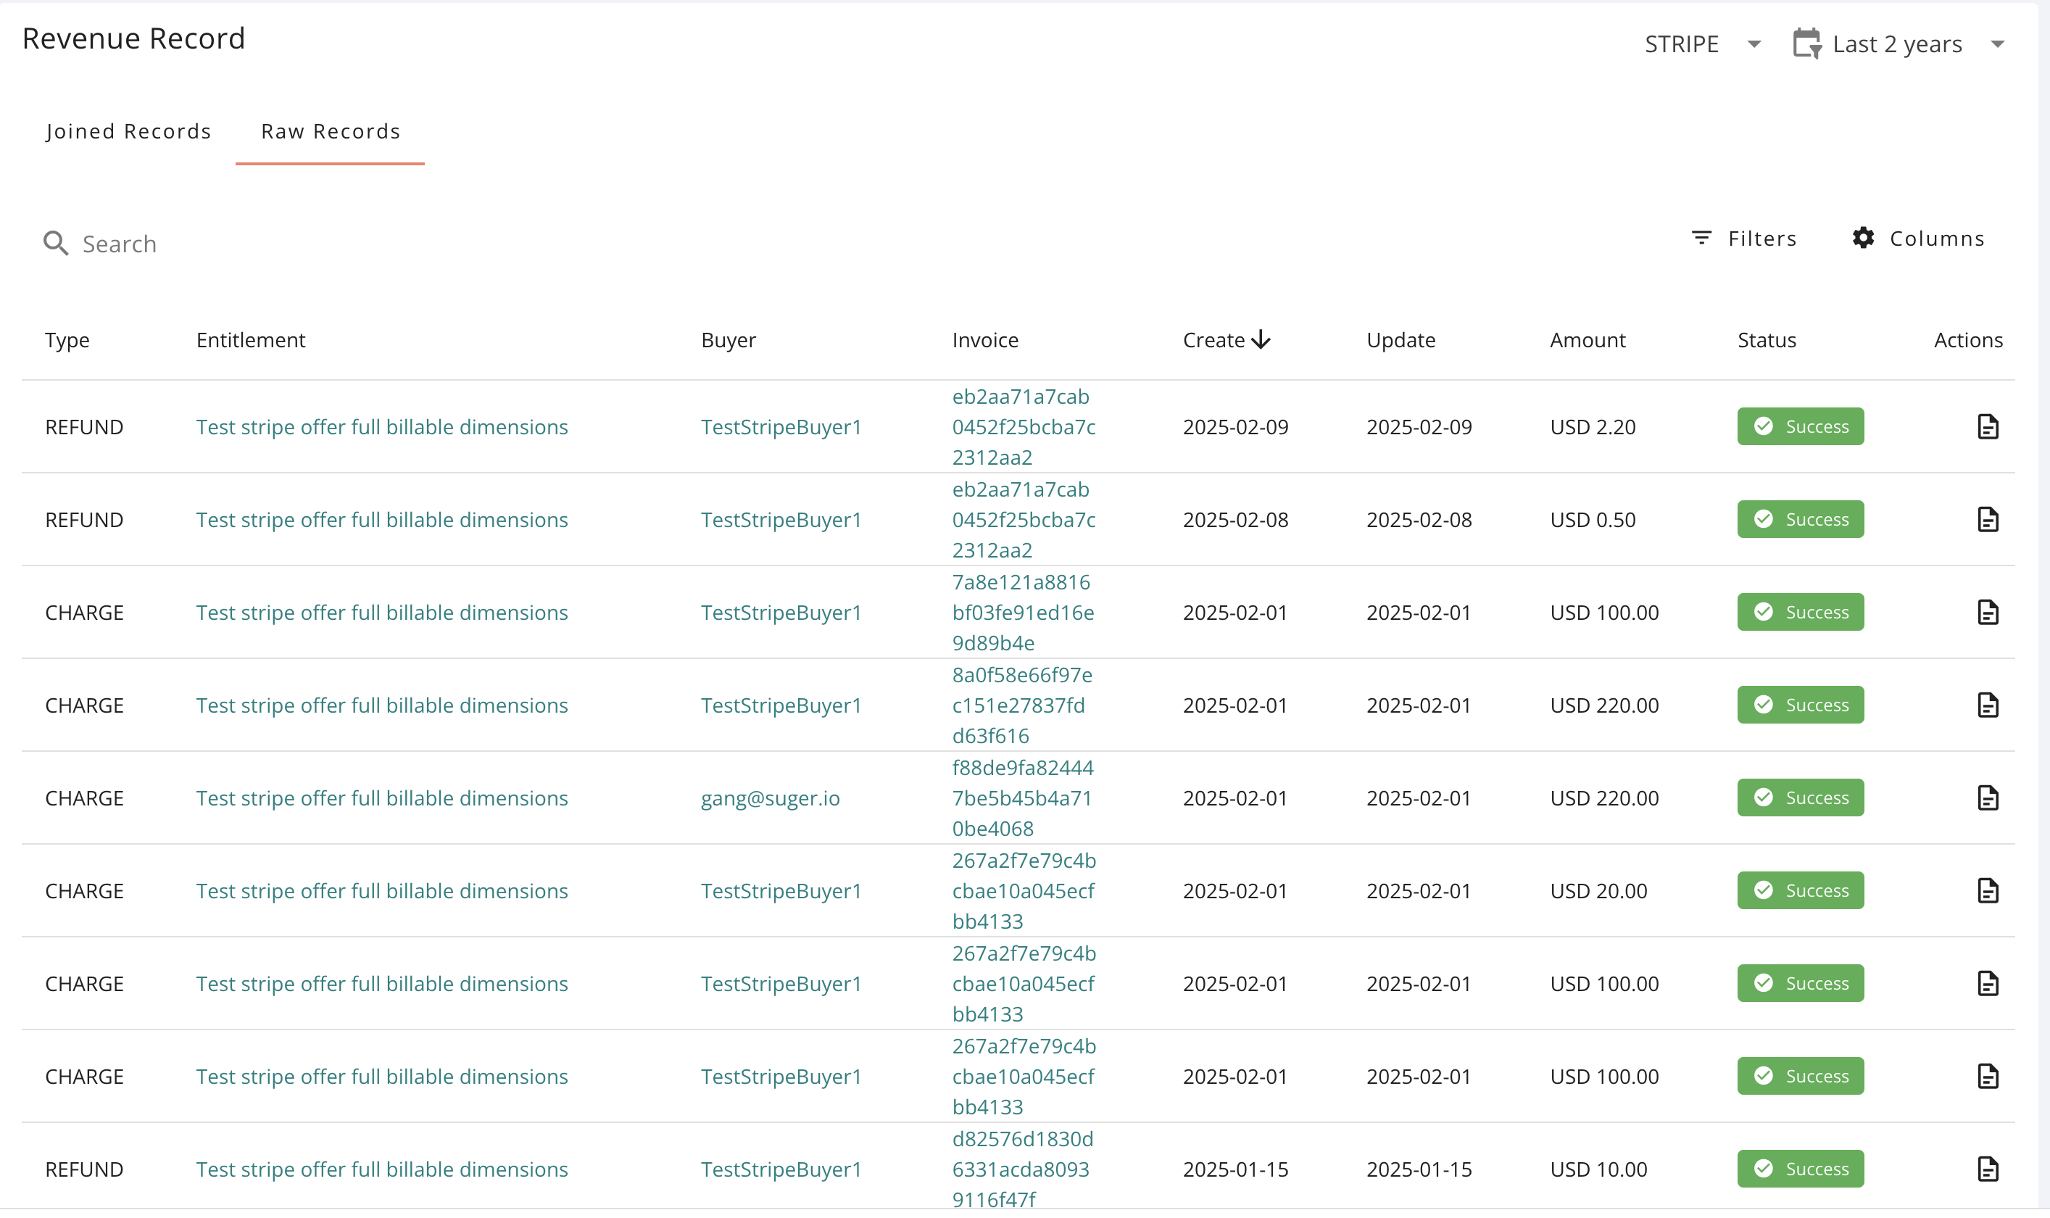Screen dimensions: 2050x1218
Task: Toggle Create column sort arrow
Action: pos(1261,340)
